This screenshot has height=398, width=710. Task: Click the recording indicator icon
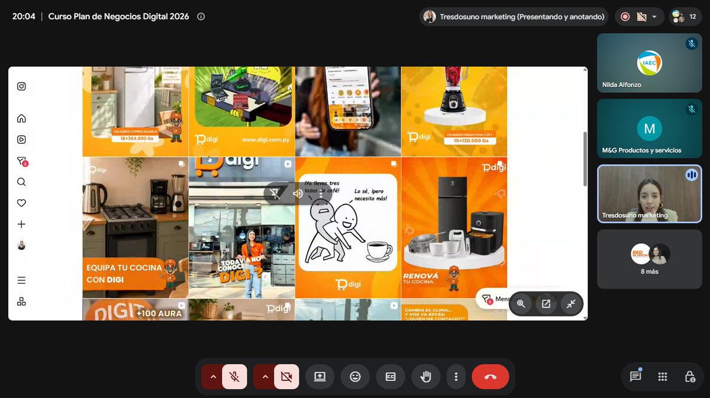[625, 17]
